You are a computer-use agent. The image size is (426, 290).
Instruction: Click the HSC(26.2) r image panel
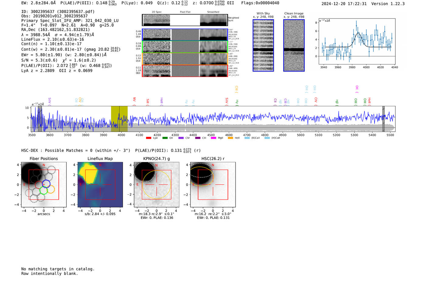tap(213, 185)
